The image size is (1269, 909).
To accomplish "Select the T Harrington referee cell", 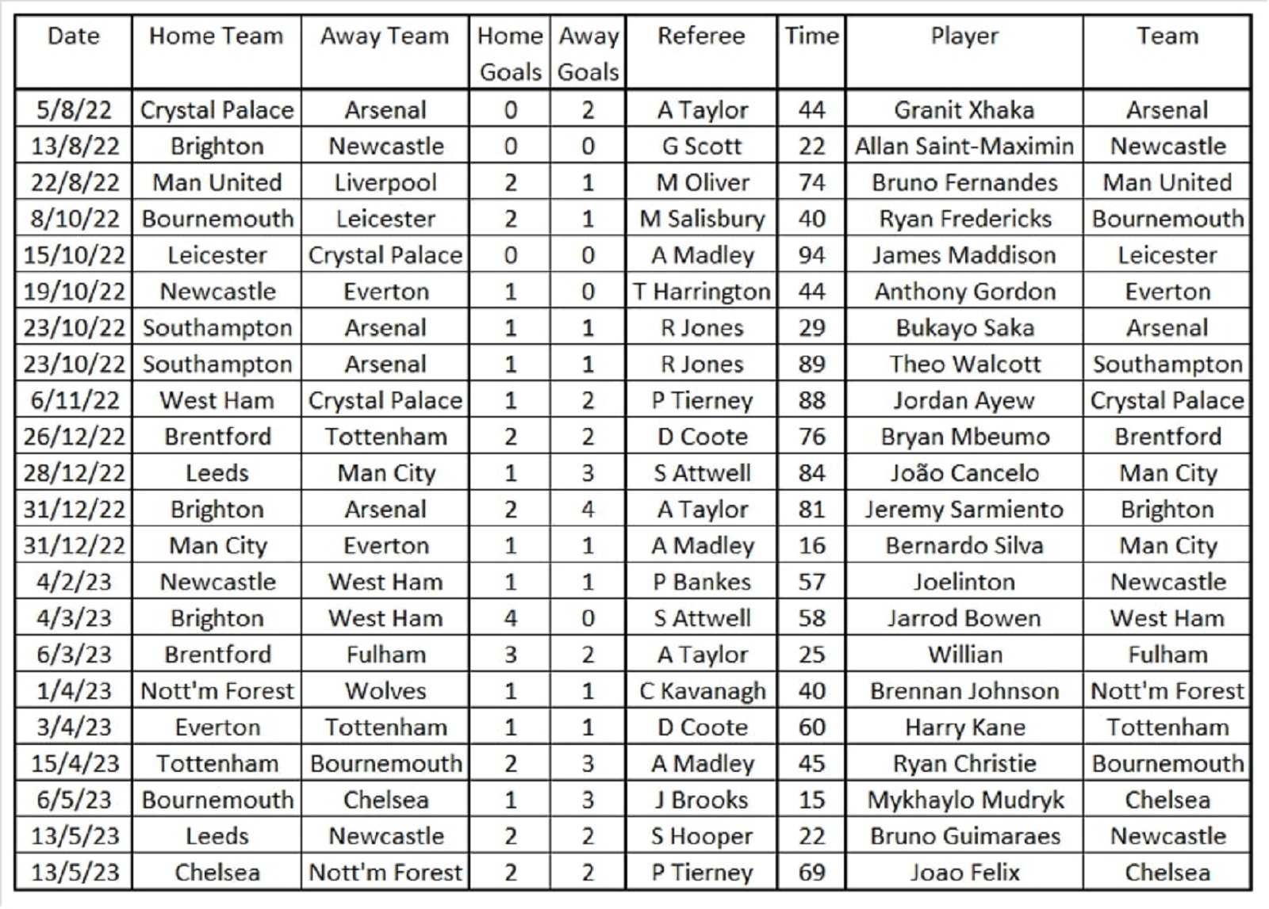I will [701, 292].
